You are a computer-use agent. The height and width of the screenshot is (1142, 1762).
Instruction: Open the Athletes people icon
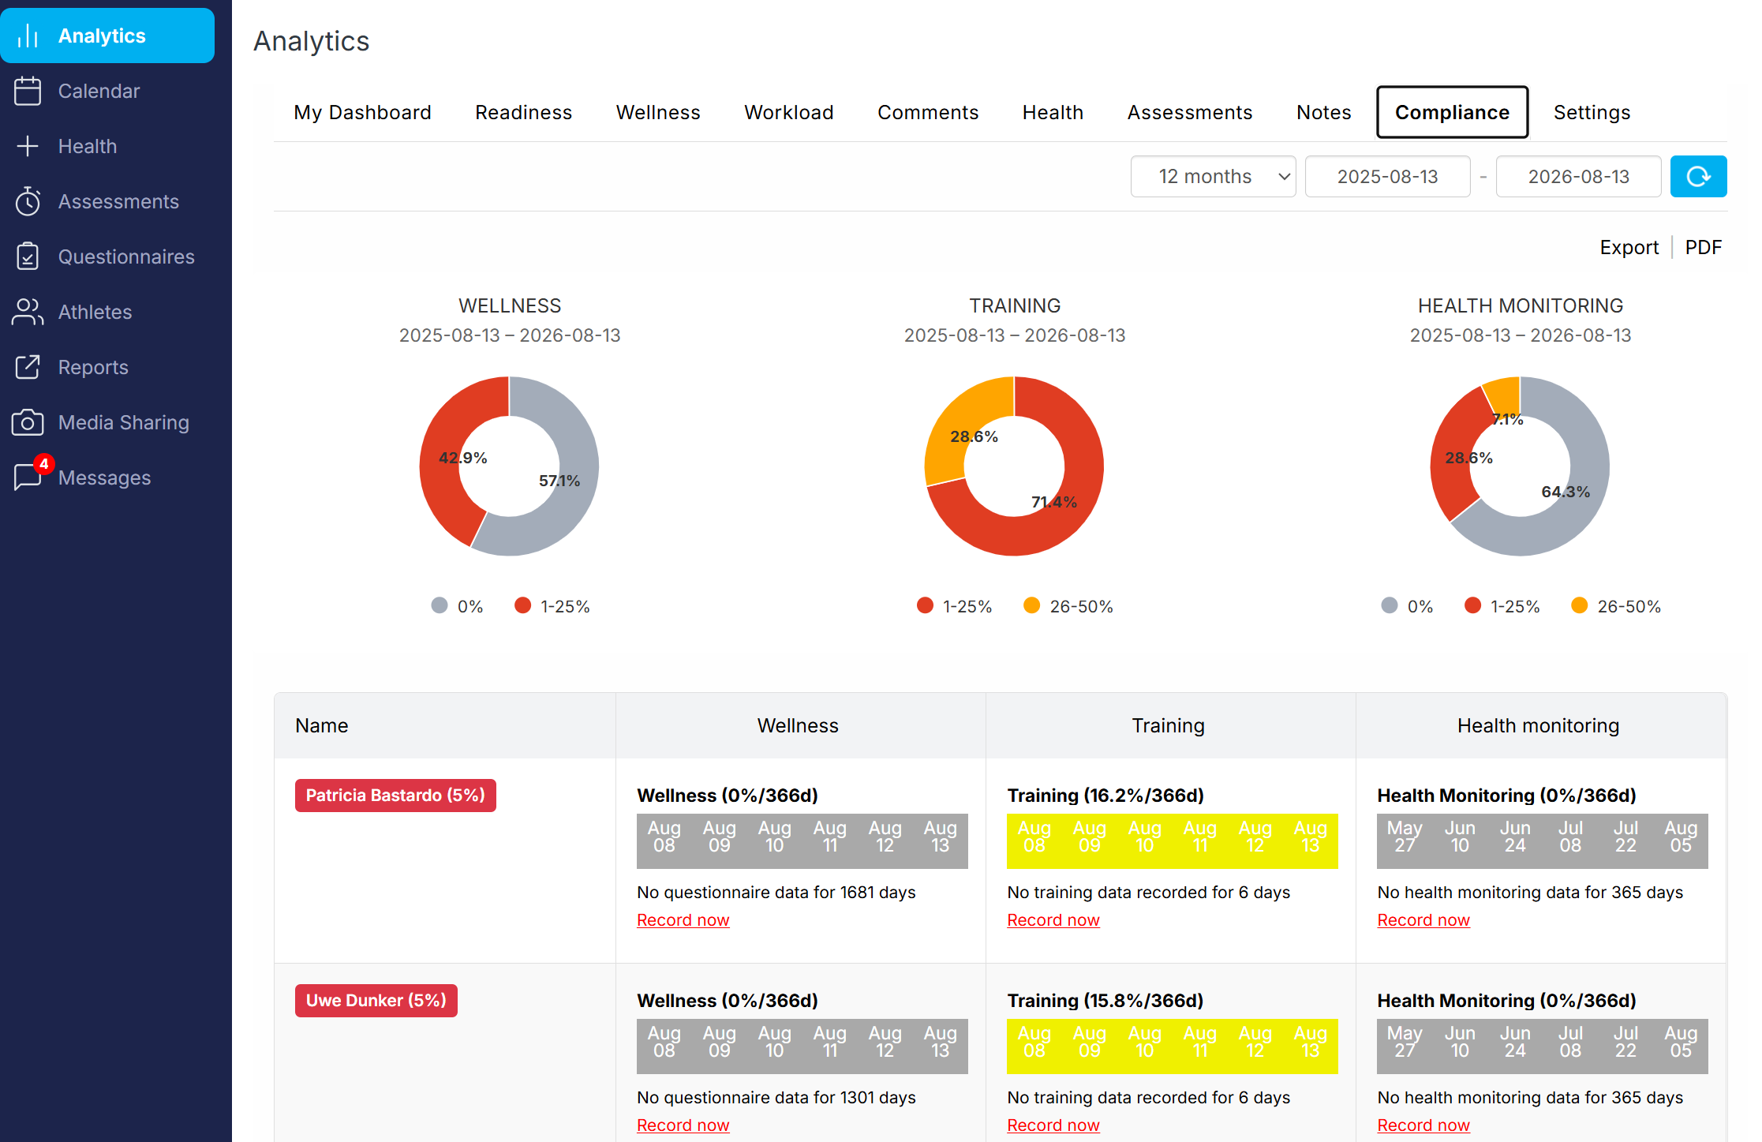coord(28,312)
